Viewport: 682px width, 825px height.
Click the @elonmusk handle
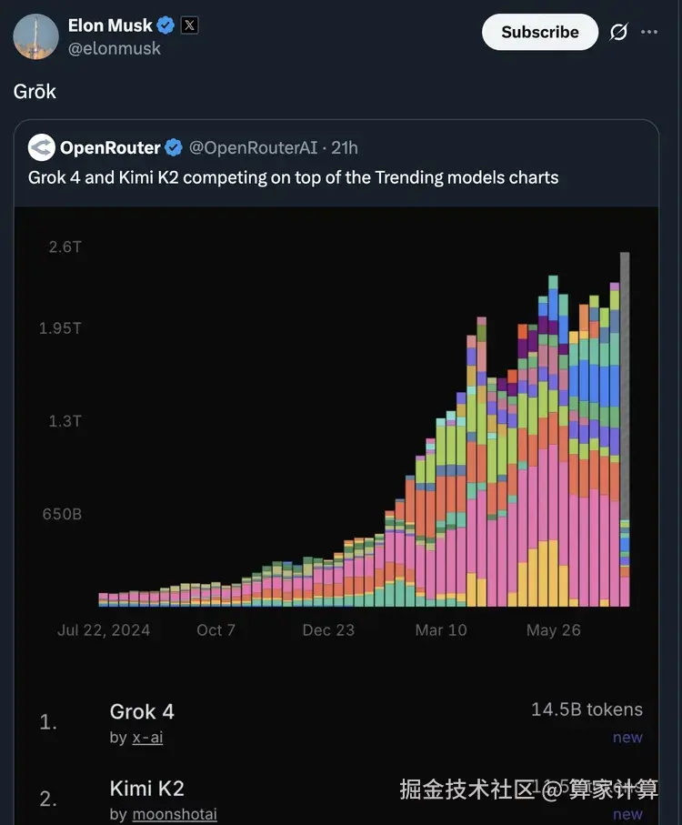pyautogui.click(x=115, y=49)
